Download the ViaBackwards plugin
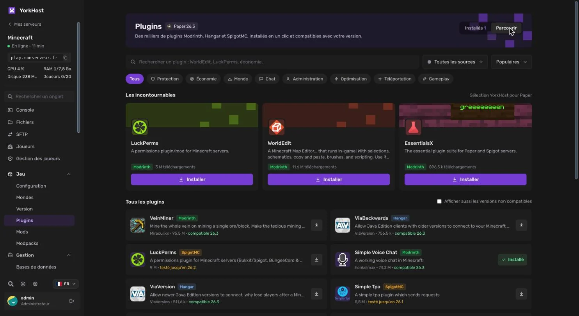 pyautogui.click(x=521, y=225)
